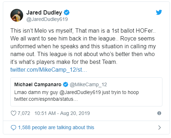171x138 pixels.
Task: Click the Twitter bird logo
Action: [x=159, y=12]
